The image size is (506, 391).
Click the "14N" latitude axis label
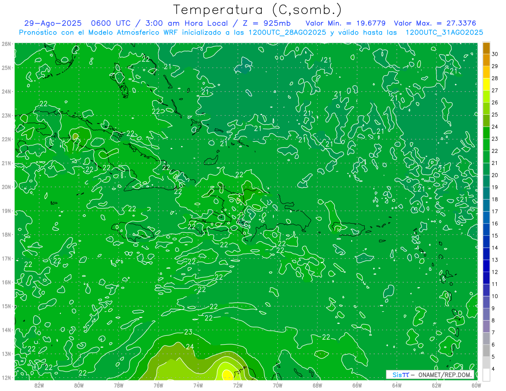[6, 330]
